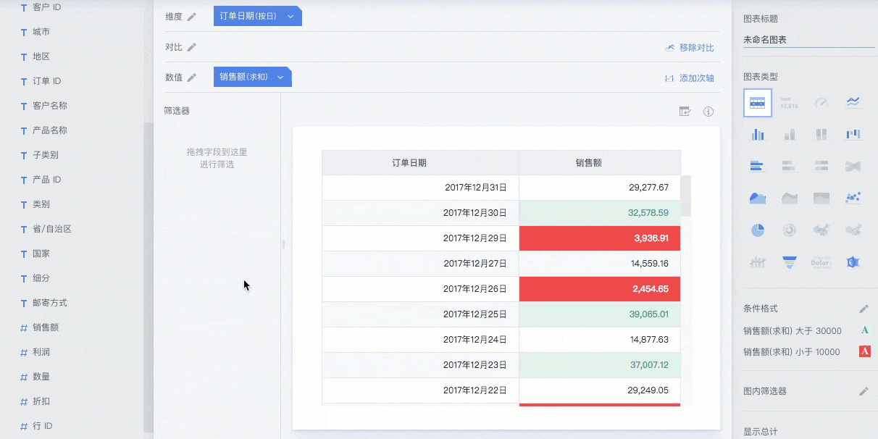Click the info icon above the table
The height and width of the screenshot is (439, 878).
click(708, 112)
